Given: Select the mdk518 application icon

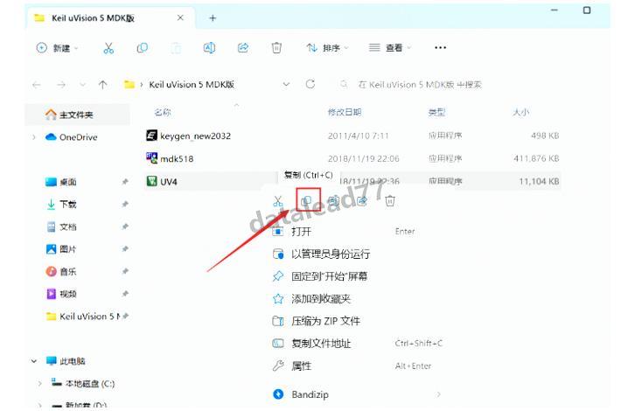Looking at the screenshot, I should pyautogui.click(x=151, y=158).
